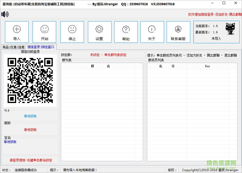Screen dimensions: 242x173
Task: Switch to the 商品|优惠|信息 tab
Action: 13,47
